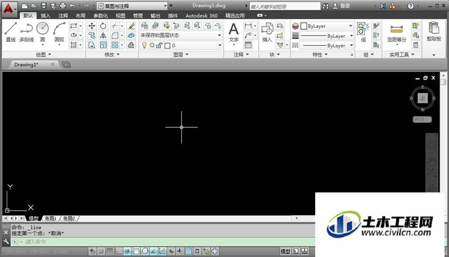Click the Stretch tool icon
This screenshot has width=449, height=257.
92,45
